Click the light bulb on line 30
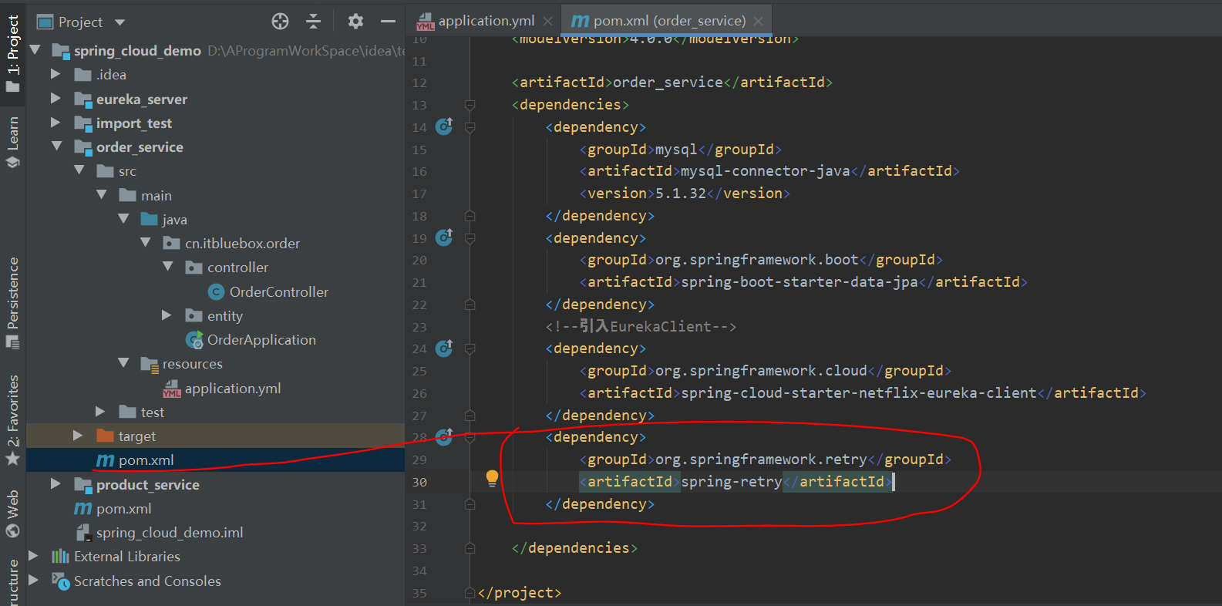Viewport: 1222px width, 606px height. (x=492, y=478)
